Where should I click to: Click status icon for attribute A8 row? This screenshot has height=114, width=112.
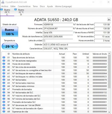(x=4, y=108)
